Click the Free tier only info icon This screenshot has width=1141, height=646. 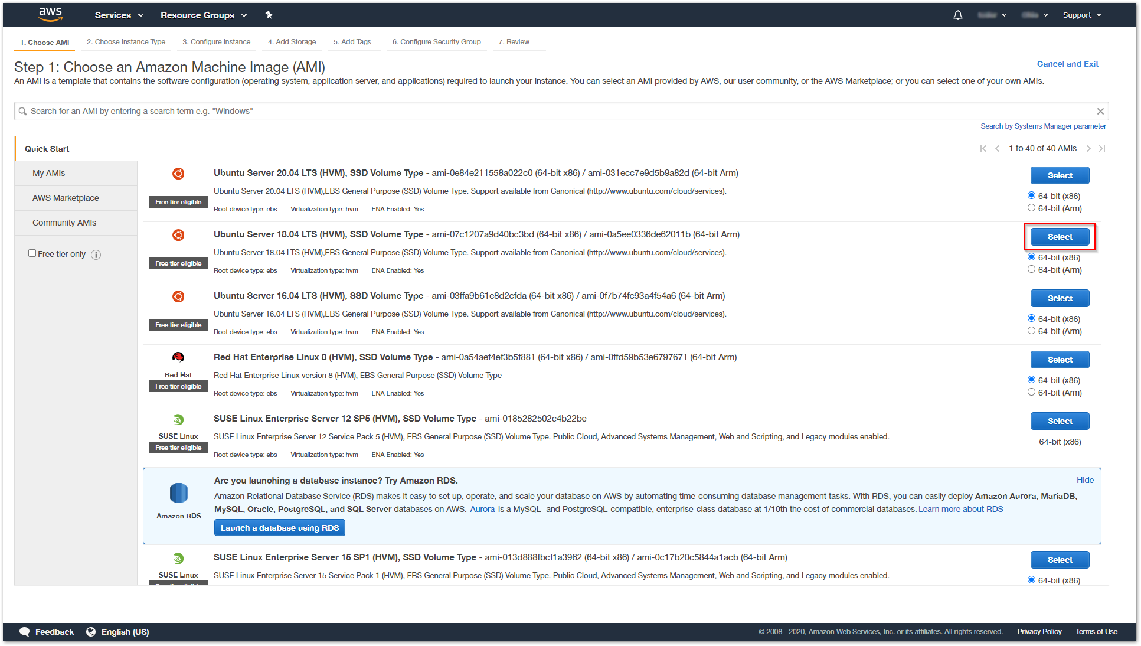coord(96,255)
